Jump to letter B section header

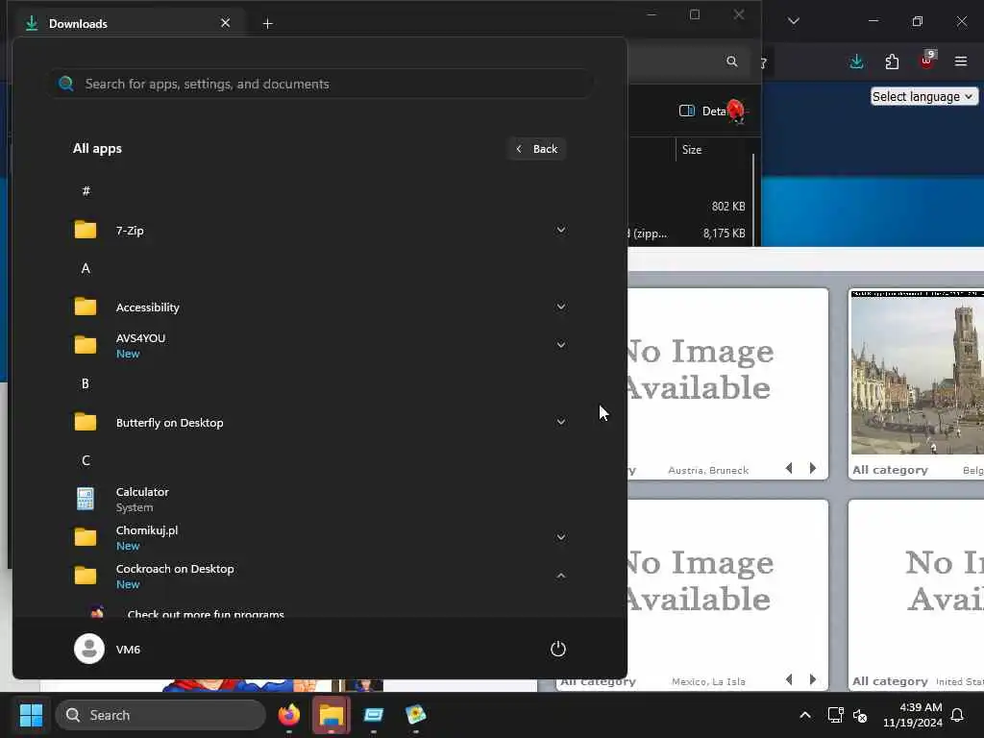(x=86, y=383)
